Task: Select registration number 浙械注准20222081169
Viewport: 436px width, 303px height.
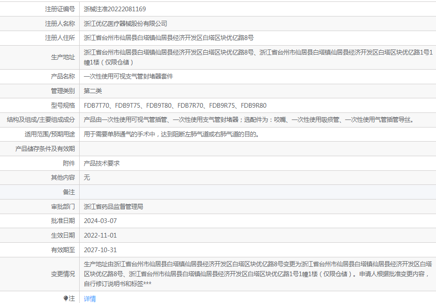Action: tap(115, 9)
